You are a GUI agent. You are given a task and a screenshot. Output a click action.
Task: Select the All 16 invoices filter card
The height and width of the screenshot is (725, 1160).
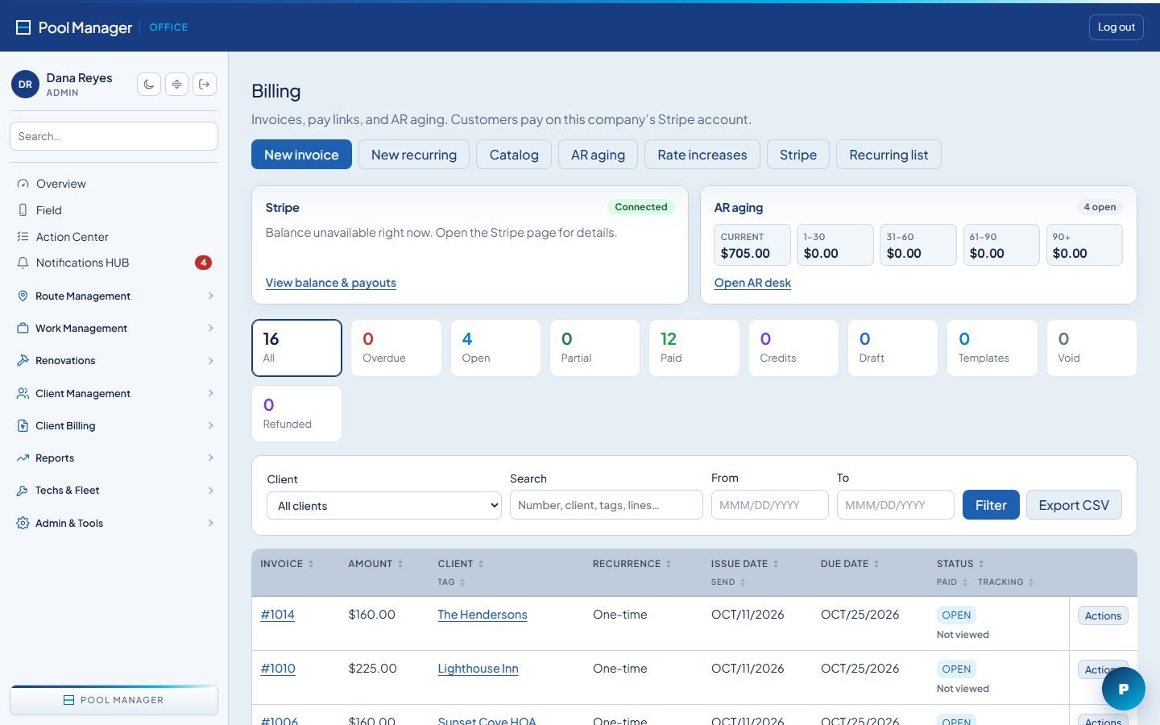[x=296, y=348]
